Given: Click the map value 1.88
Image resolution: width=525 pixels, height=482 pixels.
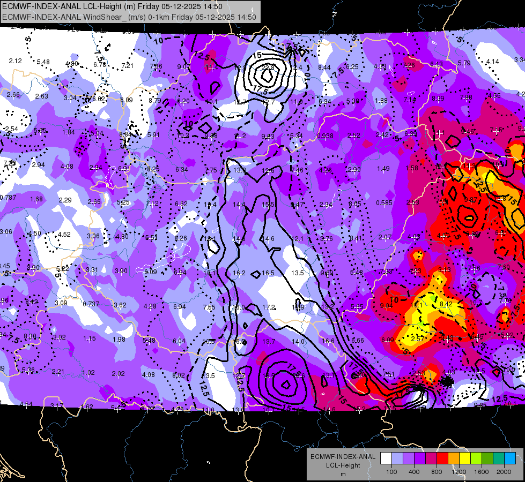Looking at the screenshot, I should (x=381, y=100).
